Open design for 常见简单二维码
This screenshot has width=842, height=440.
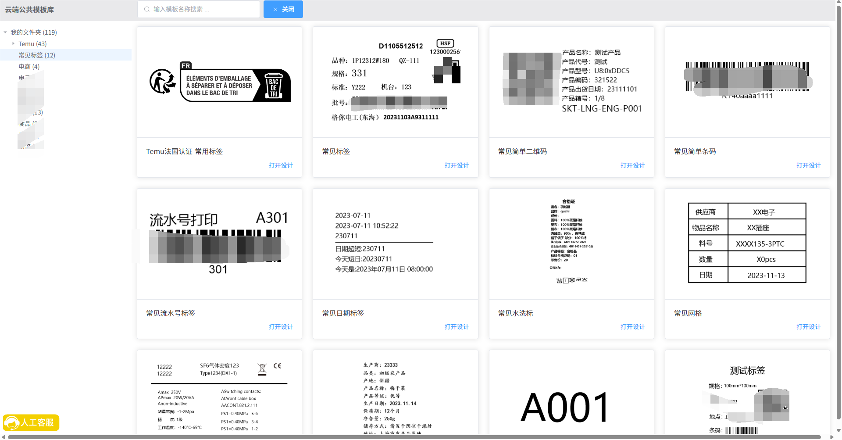point(632,165)
